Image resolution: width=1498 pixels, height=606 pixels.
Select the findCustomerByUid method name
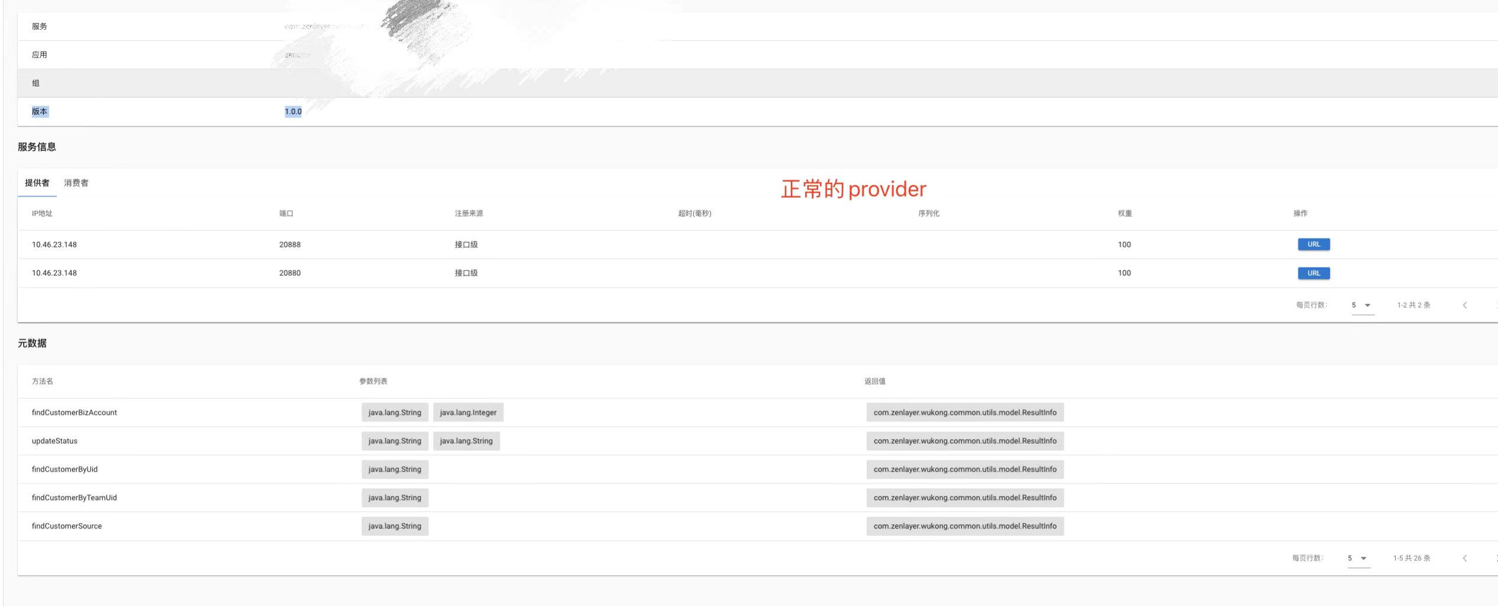pyautogui.click(x=64, y=469)
